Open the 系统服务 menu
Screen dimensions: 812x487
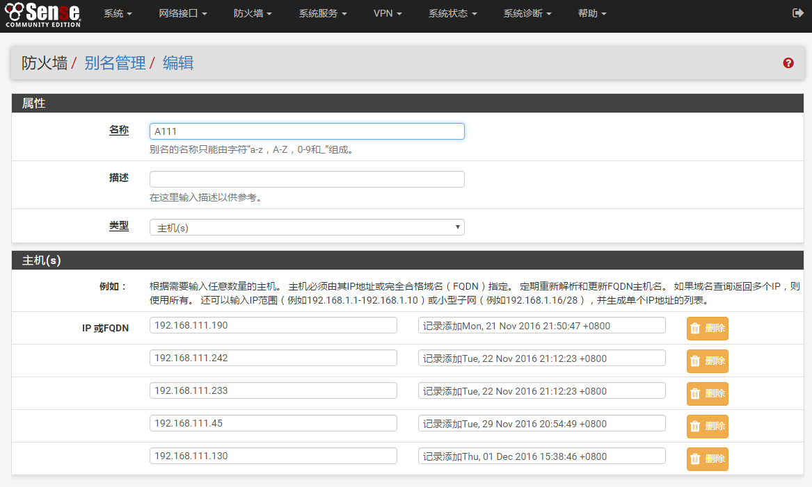323,14
